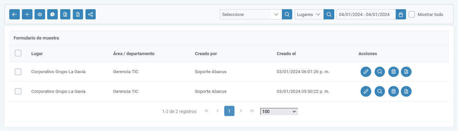The height and width of the screenshot is (131, 458).
Task: Download PDF of 05:50:22 p. m. record
Action: tap(406, 91)
